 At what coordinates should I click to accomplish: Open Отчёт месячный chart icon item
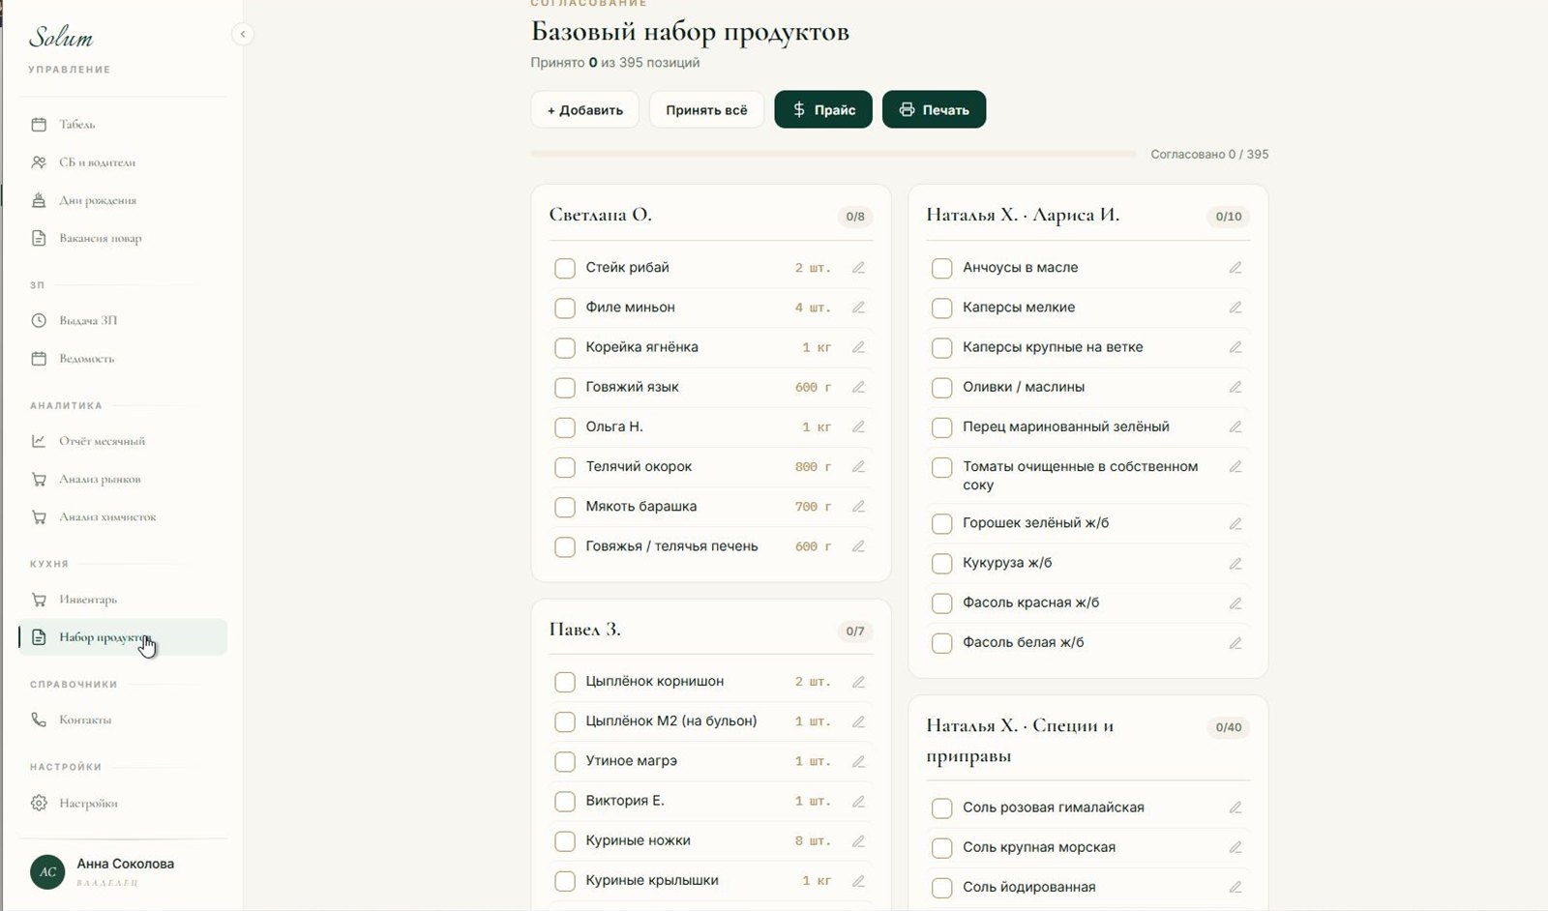[x=39, y=441]
